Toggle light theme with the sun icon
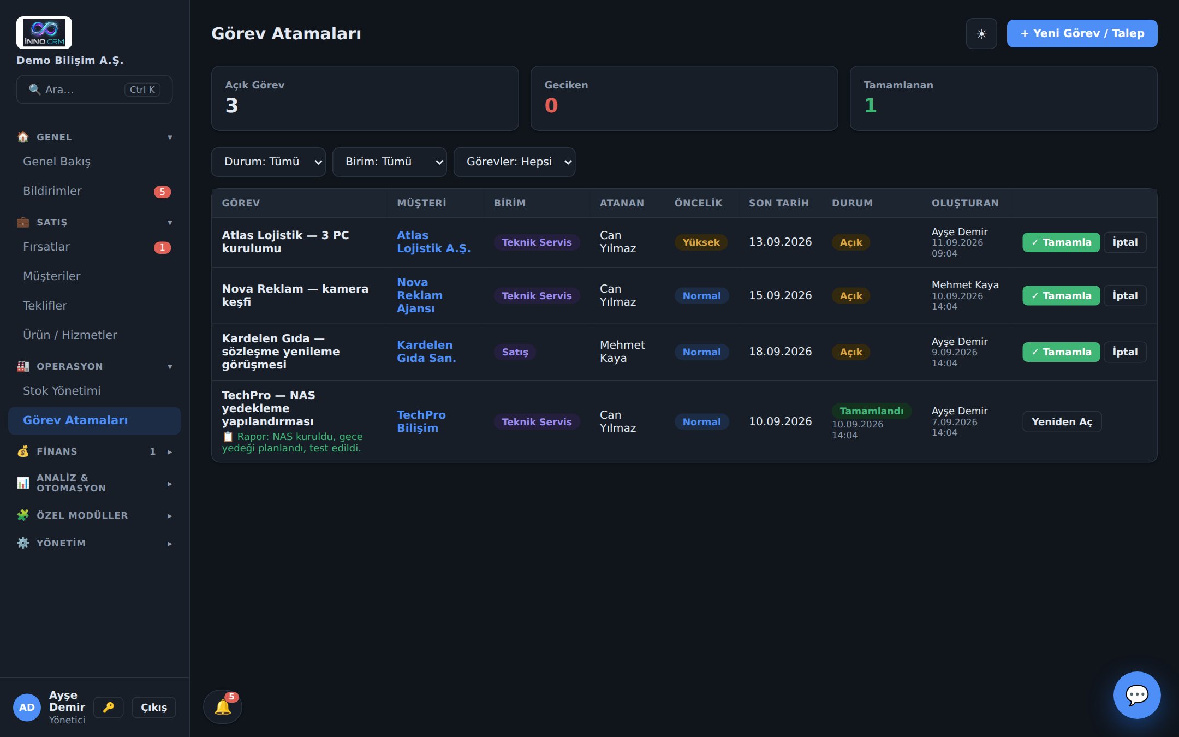Screen dimensions: 1179x737 coord(981,34)
